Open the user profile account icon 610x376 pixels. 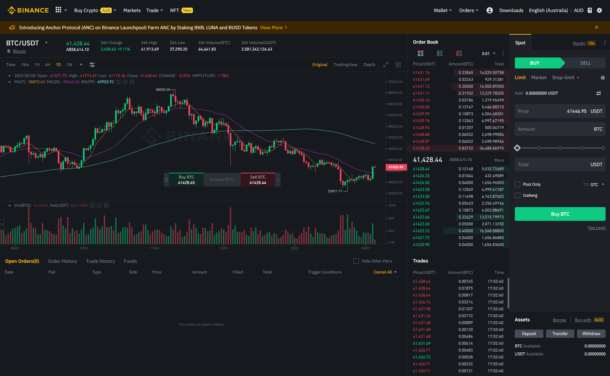pyautogui.click(x=490, y=10)
